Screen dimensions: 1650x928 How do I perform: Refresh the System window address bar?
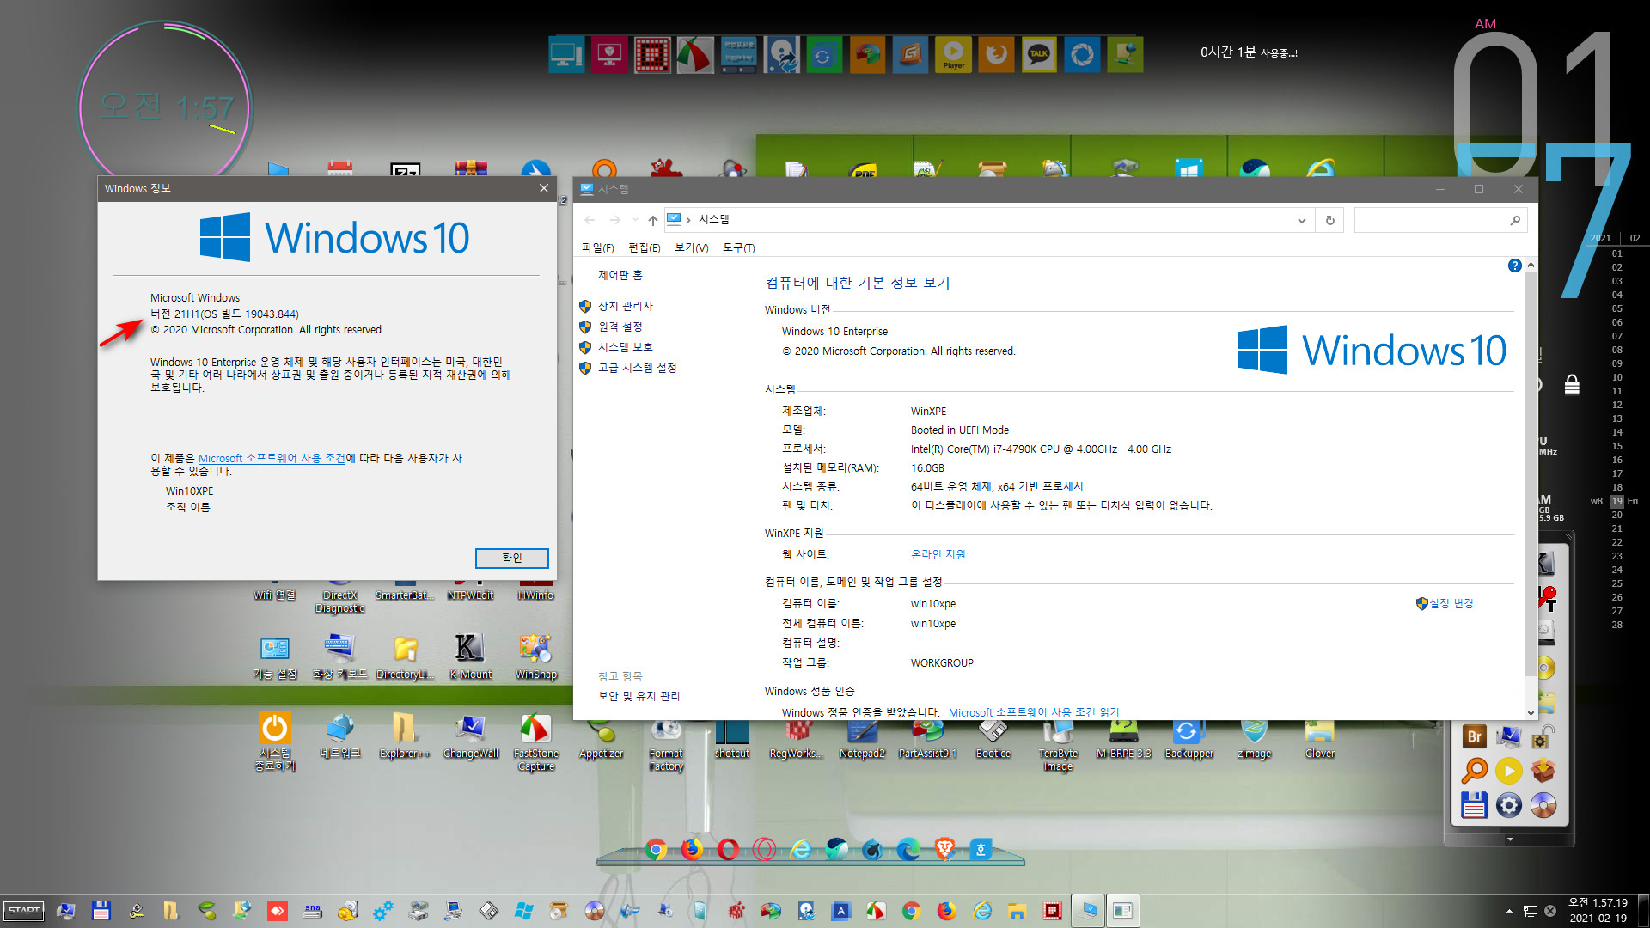pos(1329,221)
